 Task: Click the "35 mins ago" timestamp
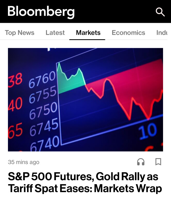24,162
